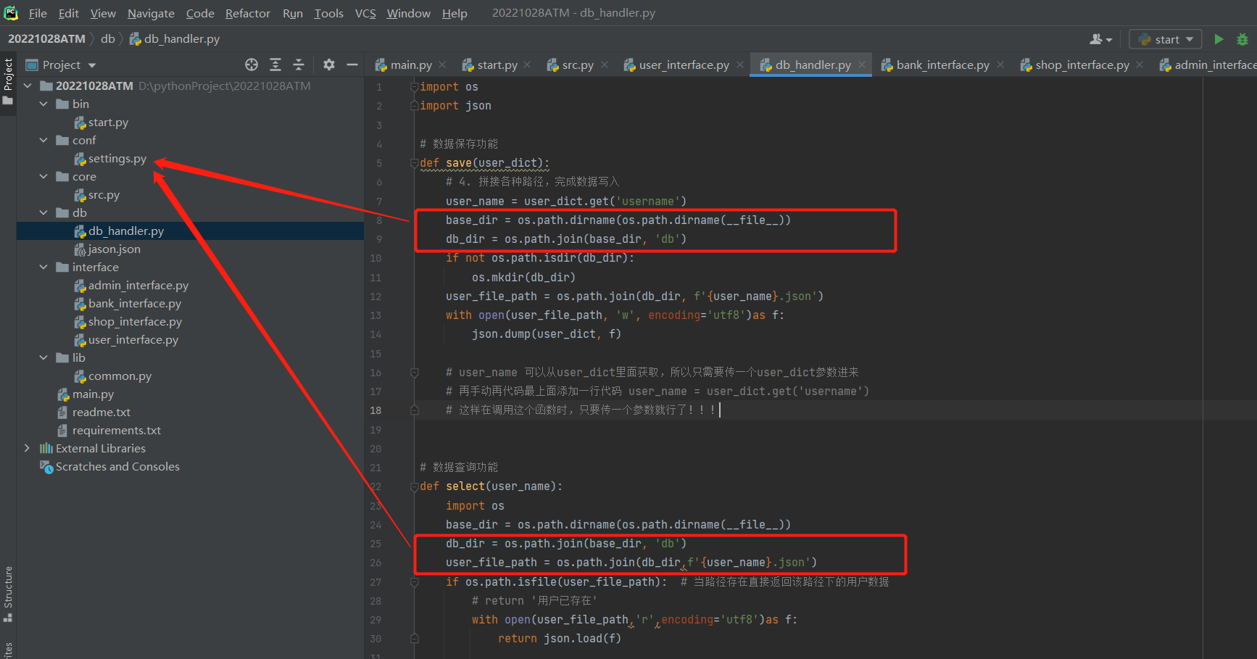The height and width of the screenshot is (659, 1257).
Task: Toggle the Project tool window side tab
Action: coord(8,81)
